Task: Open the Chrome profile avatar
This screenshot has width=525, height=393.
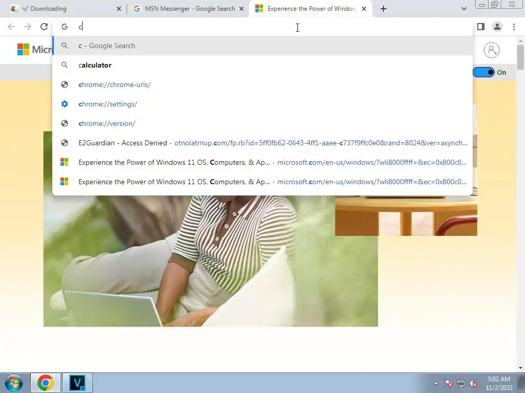Action: (x=497, y=27)
